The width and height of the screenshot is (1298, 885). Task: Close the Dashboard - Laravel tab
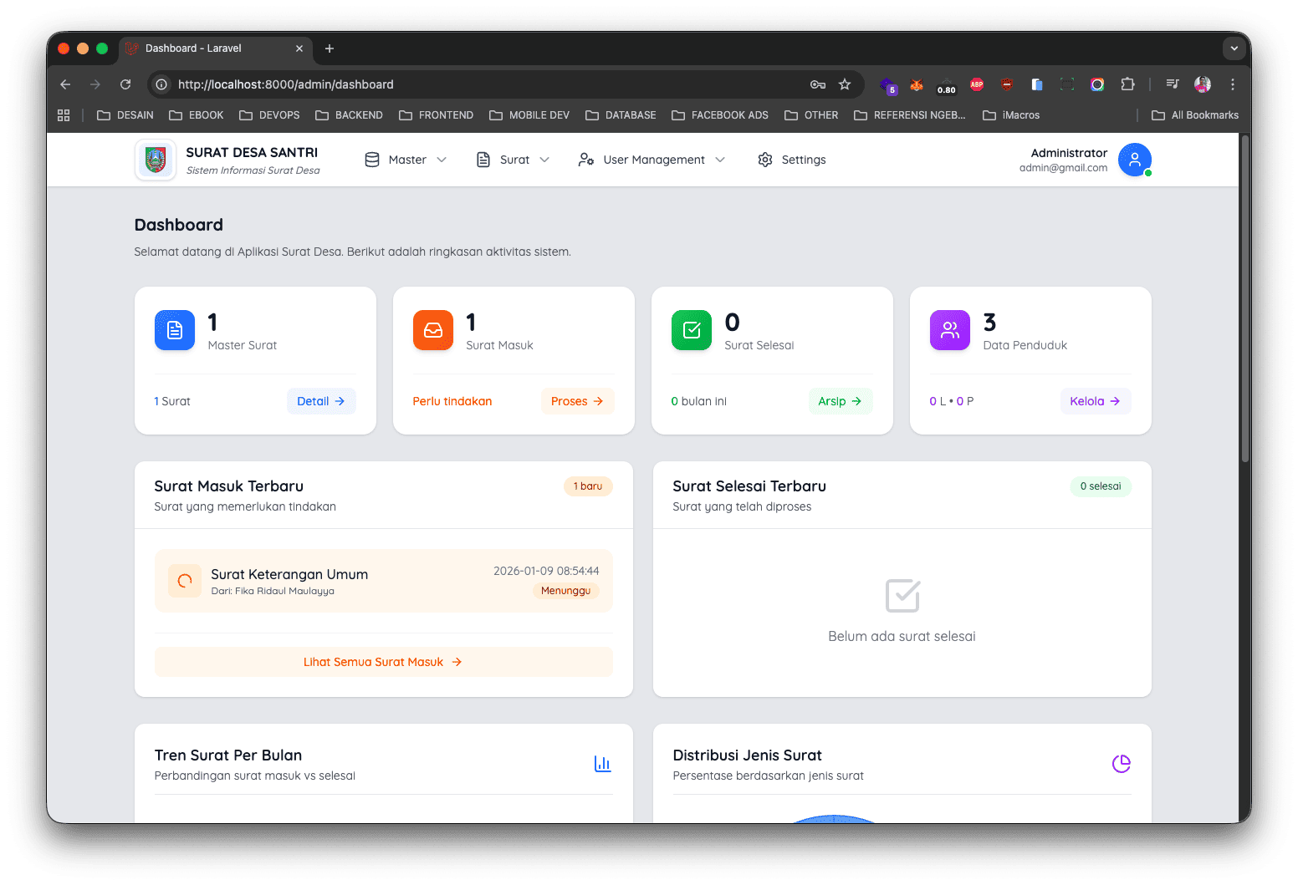[x=299, y=48]
